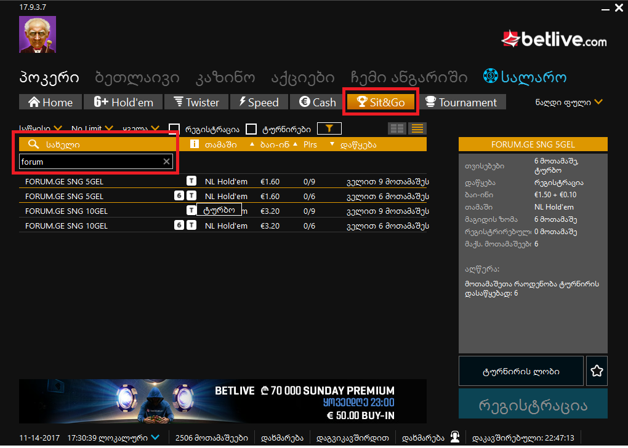This screenshot has width=628, height=448.
Task: Switch to the Twister tab
Action: tap(196, 102)
